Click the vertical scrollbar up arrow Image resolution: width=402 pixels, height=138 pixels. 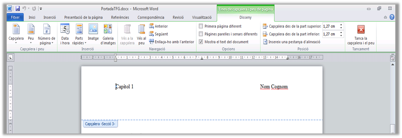393,64
